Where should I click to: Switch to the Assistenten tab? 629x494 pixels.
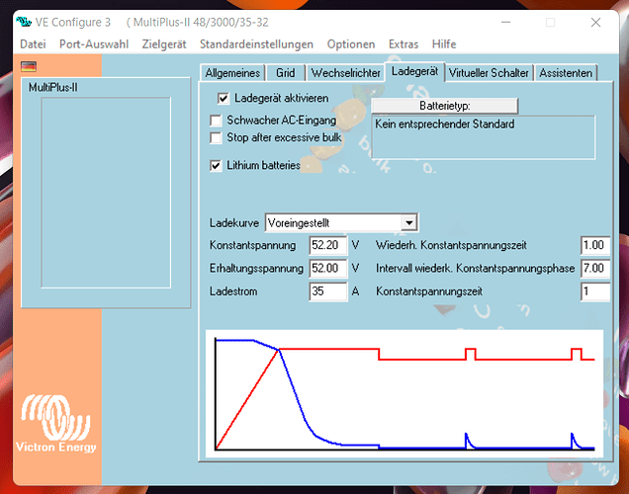(x=566, y=73)
